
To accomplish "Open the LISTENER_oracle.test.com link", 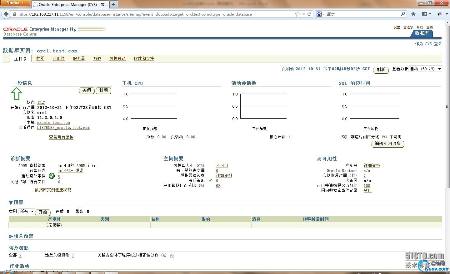I will coord(63,128).
